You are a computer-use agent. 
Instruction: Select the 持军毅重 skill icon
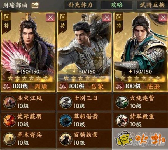click(122, 120)
